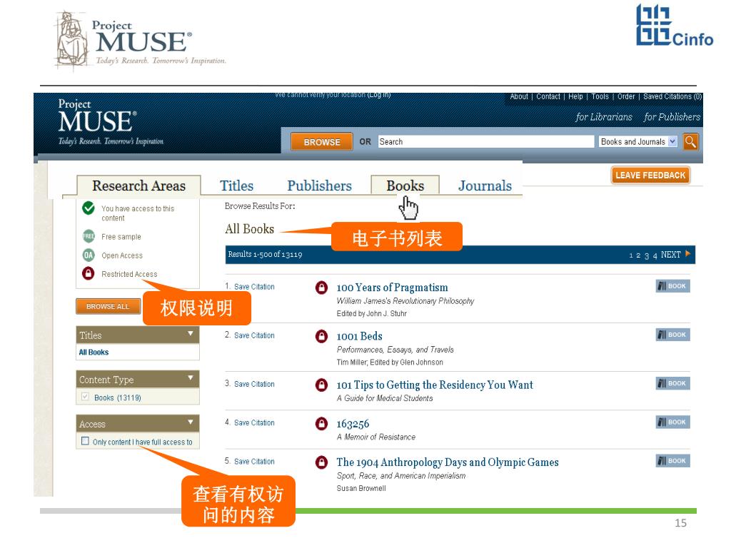Open 101 Tips to Getting the Residency You Want
Viewport: 731px width, 548px height.
(435, 385)
